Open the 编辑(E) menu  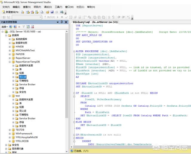(16, 7)
